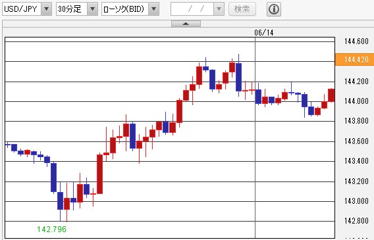Open the ローソク(BID) chart type dropdown arrow
Viewport: 374px width, 240px height.
pyautogui.click(x=154, y=9)
